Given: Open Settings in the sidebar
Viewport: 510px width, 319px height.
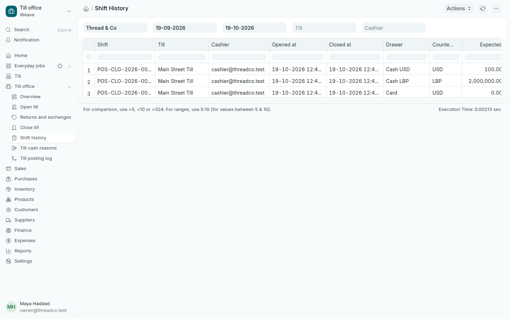Looking at the screenshot, I should coord(39,261).
